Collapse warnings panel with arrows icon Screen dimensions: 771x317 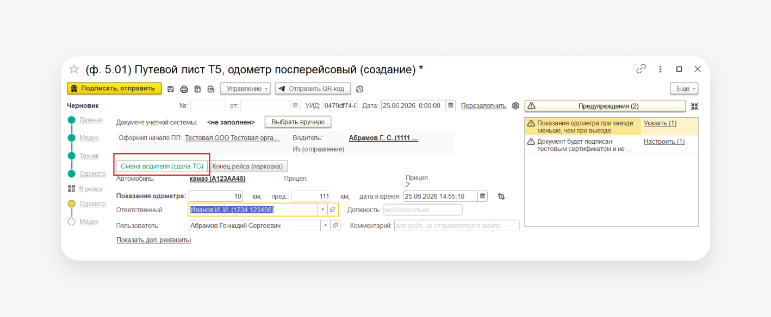pyautogui.click(x=694, y=106)
